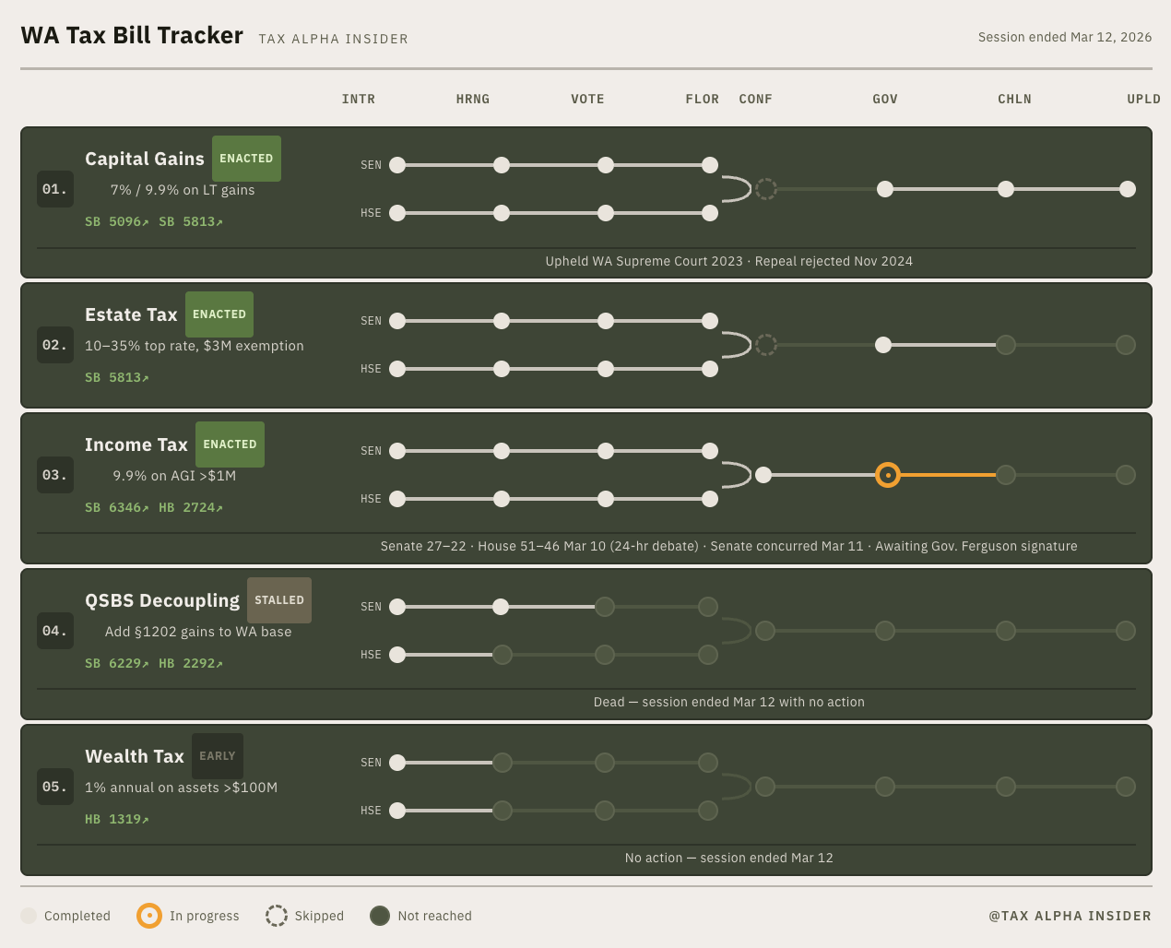The height and width of the screenshot is (948, 1171).
Task: Click the Completed legend swatch
Action: [29, 916]
